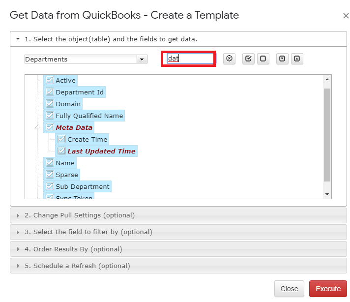Expand Order Results By section
Screen dimensions: 350x302
tap(178, 249)
